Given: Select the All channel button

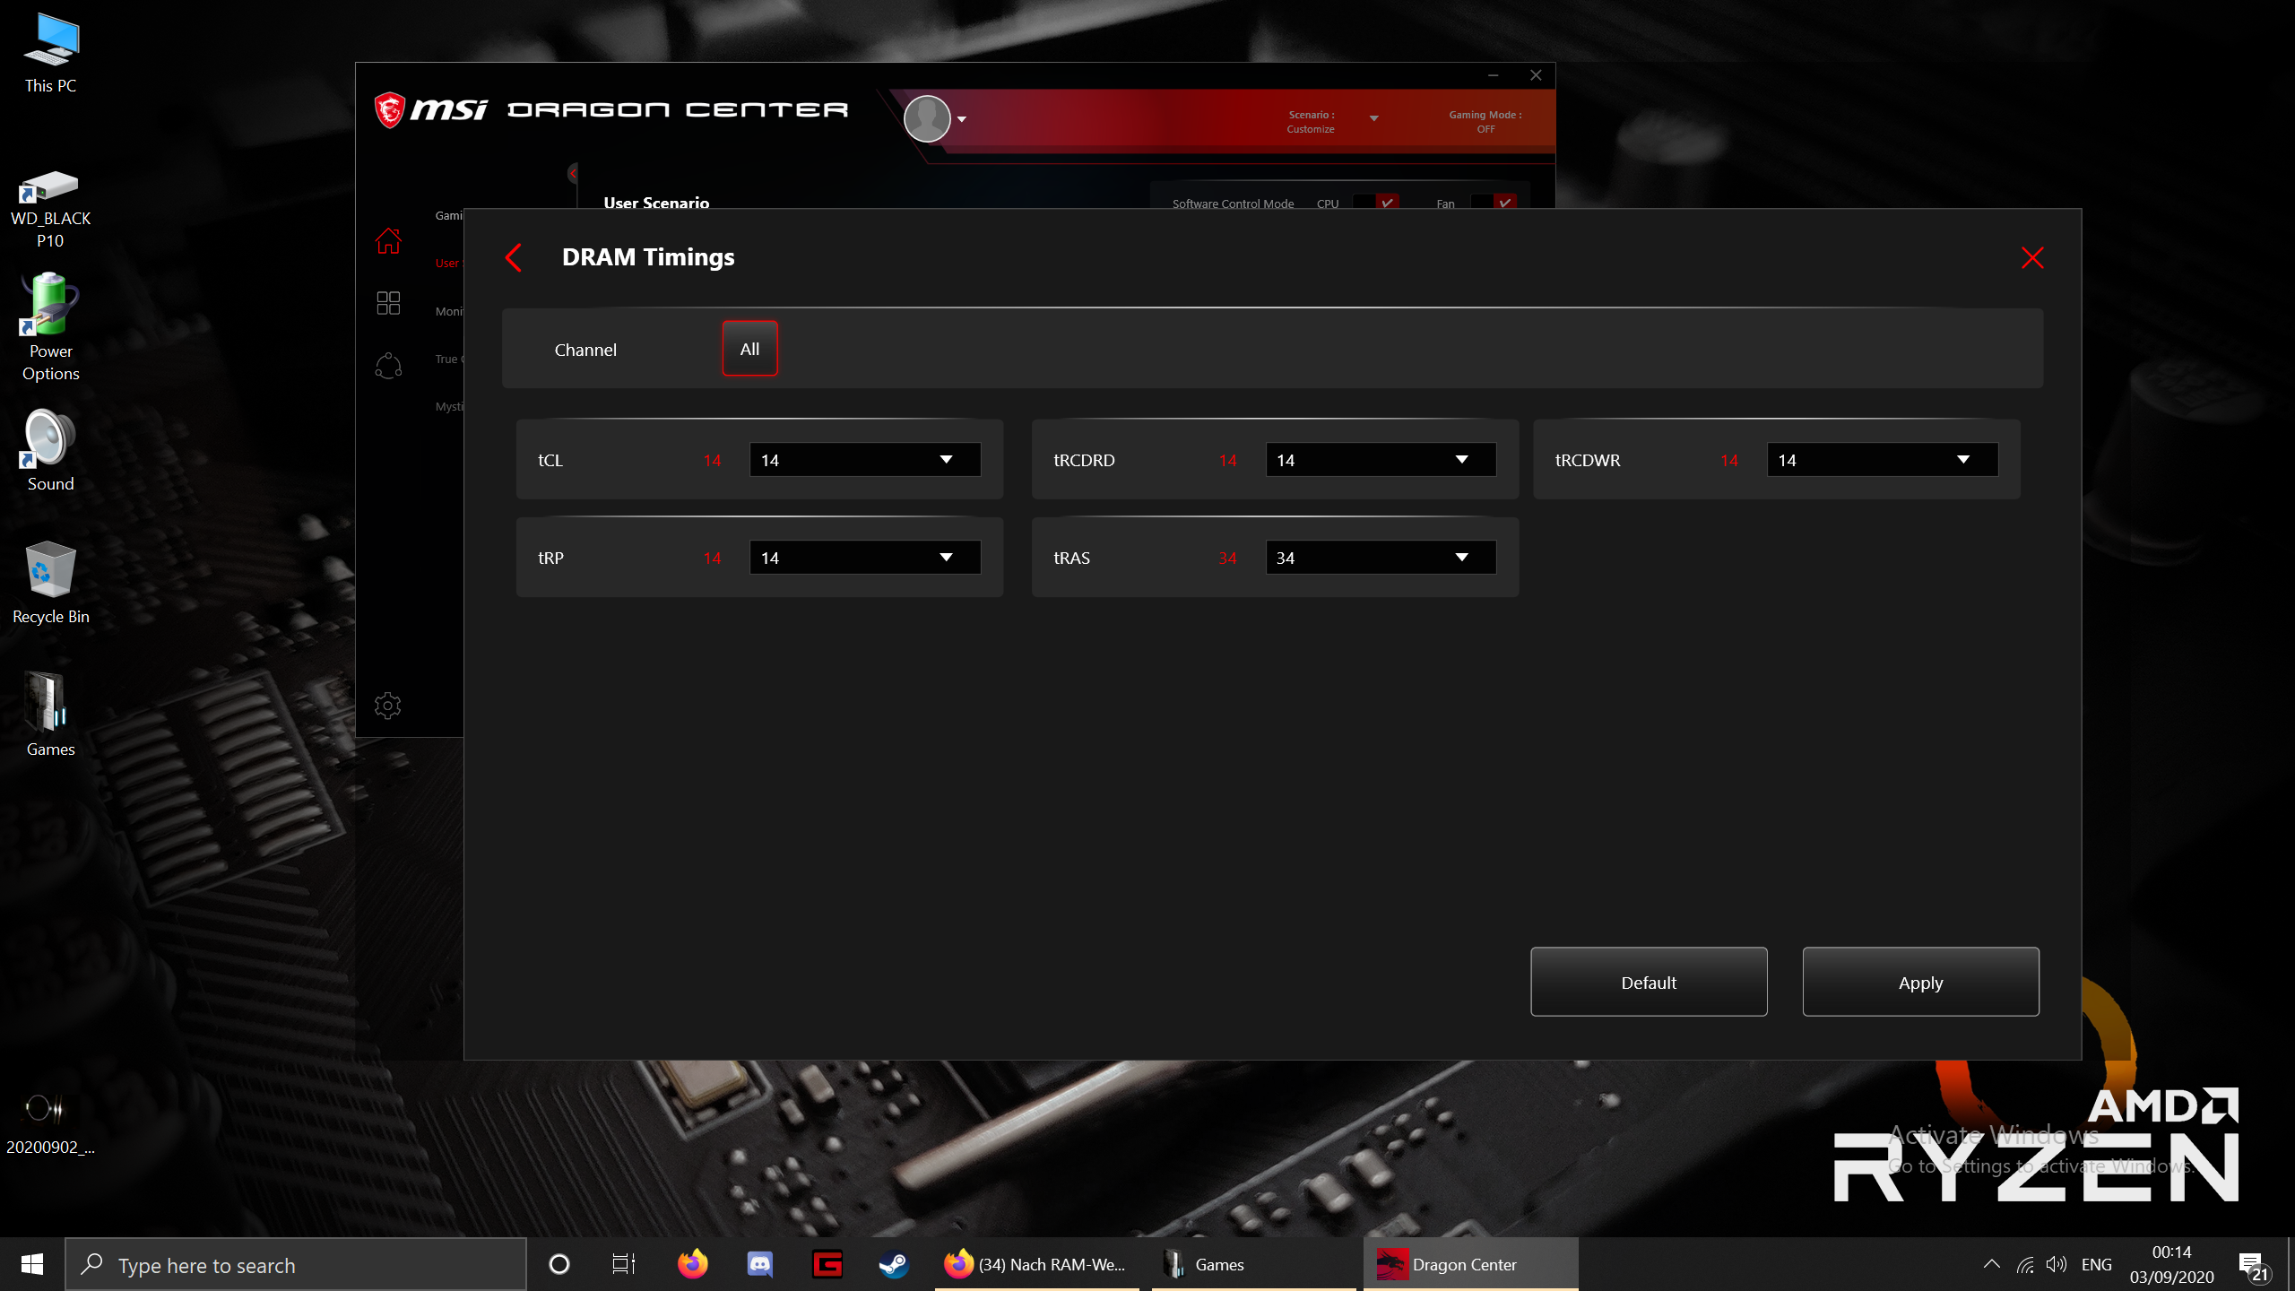Looking at the screenshot, I should click(749, 349).
